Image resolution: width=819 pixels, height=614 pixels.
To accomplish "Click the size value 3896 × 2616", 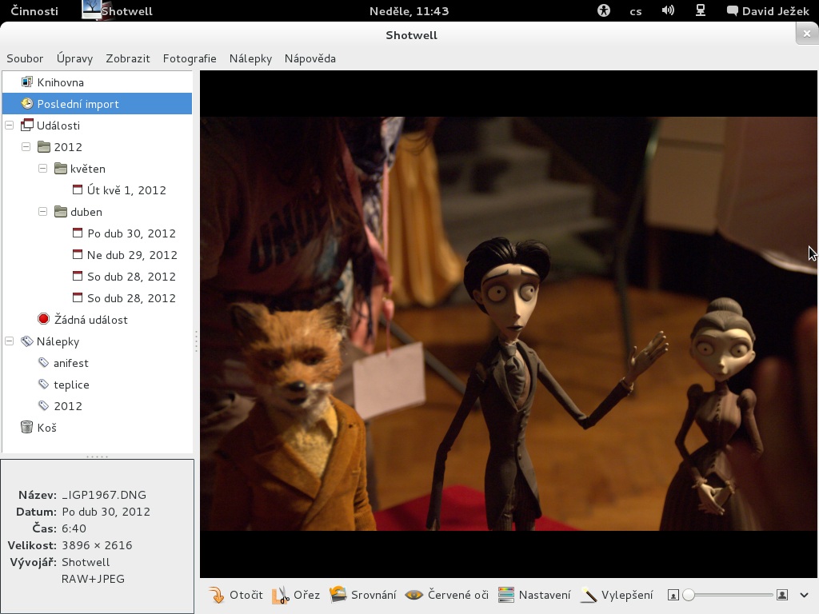I will point(97,545).
